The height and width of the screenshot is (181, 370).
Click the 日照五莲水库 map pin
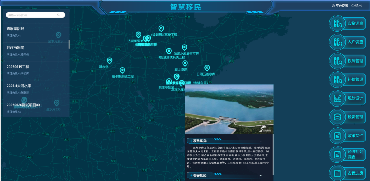207,68
